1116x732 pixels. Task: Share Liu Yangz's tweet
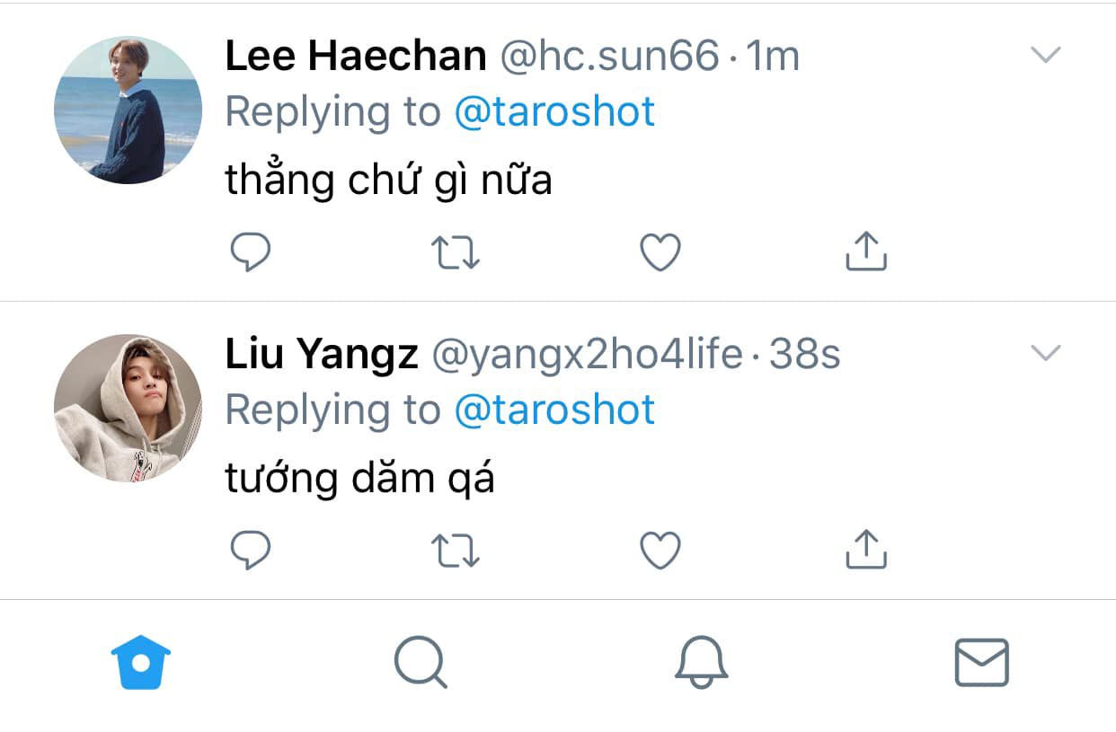(x=866, y=549)
